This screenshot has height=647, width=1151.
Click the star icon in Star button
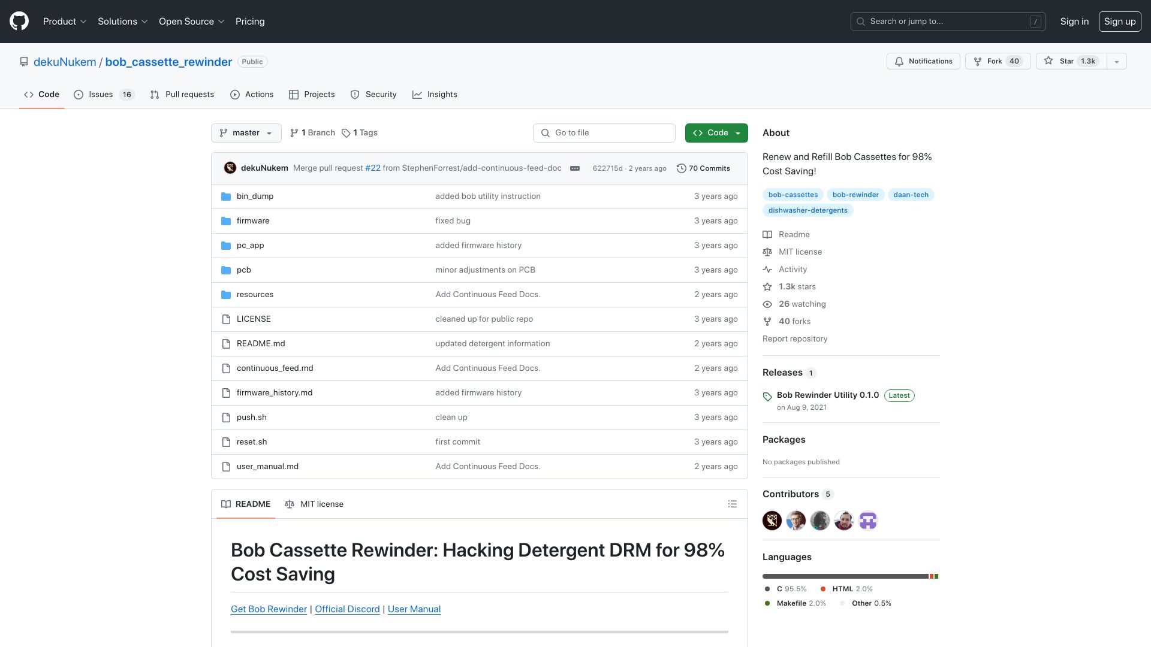(x=1048, y=61)
